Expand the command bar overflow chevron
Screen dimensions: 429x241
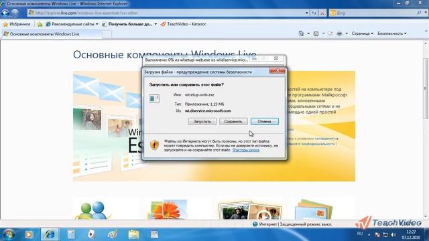click(426, 31)
